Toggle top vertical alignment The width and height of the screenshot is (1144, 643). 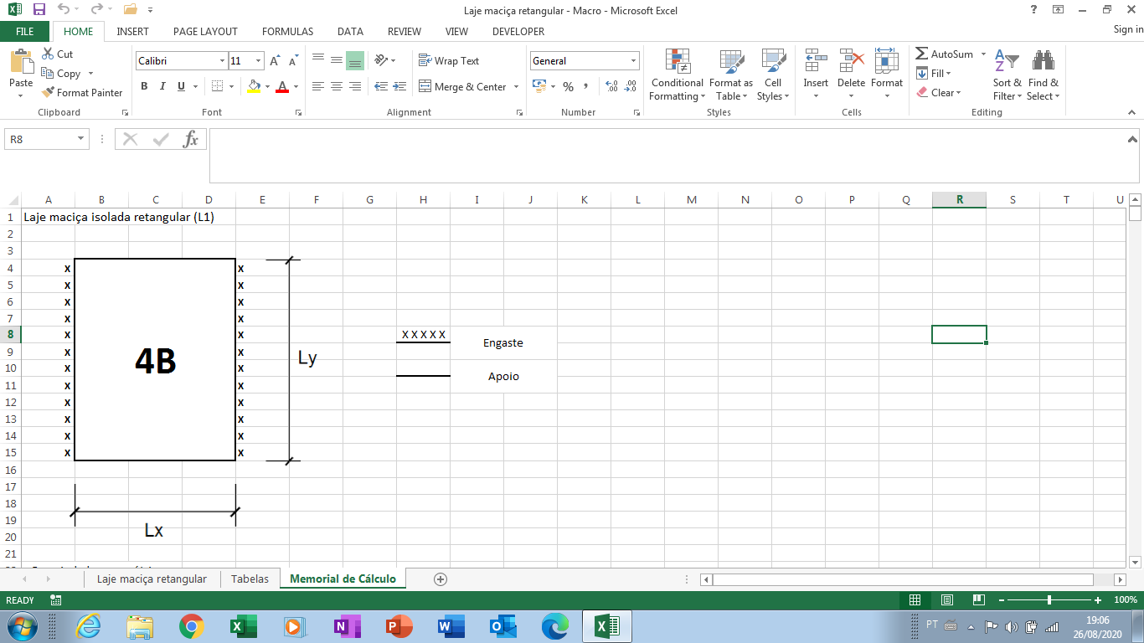pyautogui.click(x=317, y=60)
